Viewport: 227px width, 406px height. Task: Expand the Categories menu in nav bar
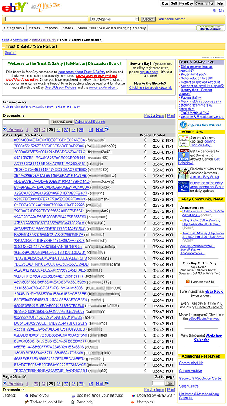[x=14, y=28]
